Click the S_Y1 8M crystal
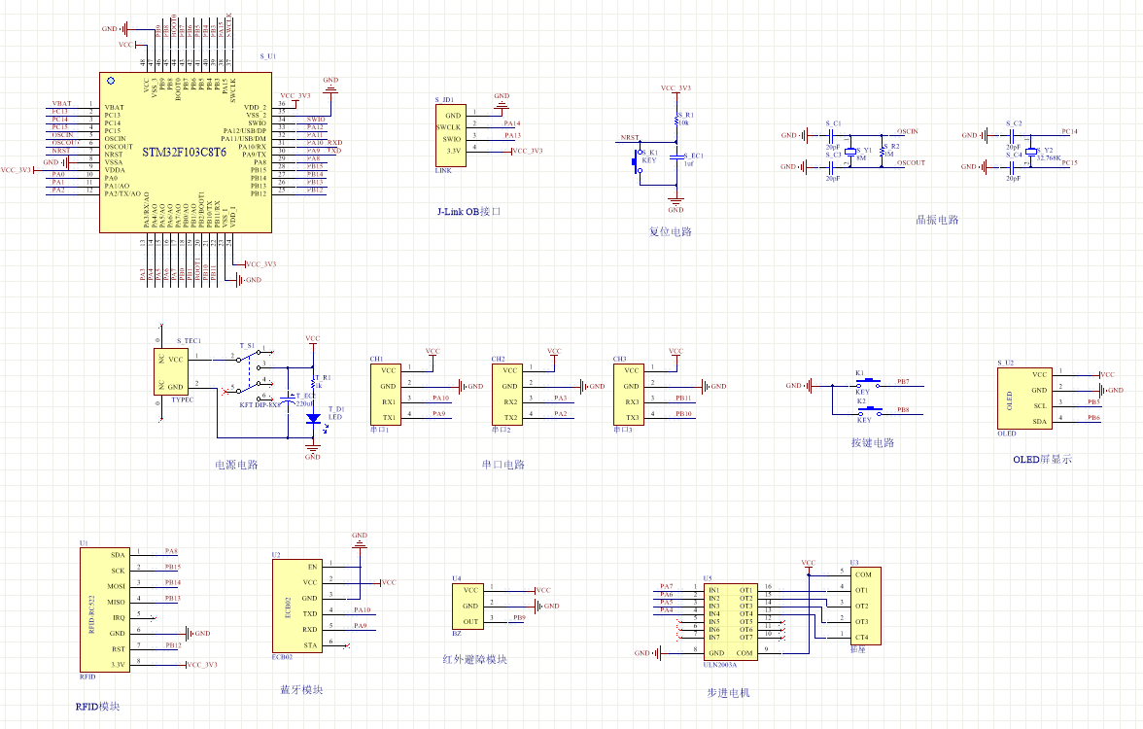The height and width of the screenshot is (729, 1143). [849, 154]
